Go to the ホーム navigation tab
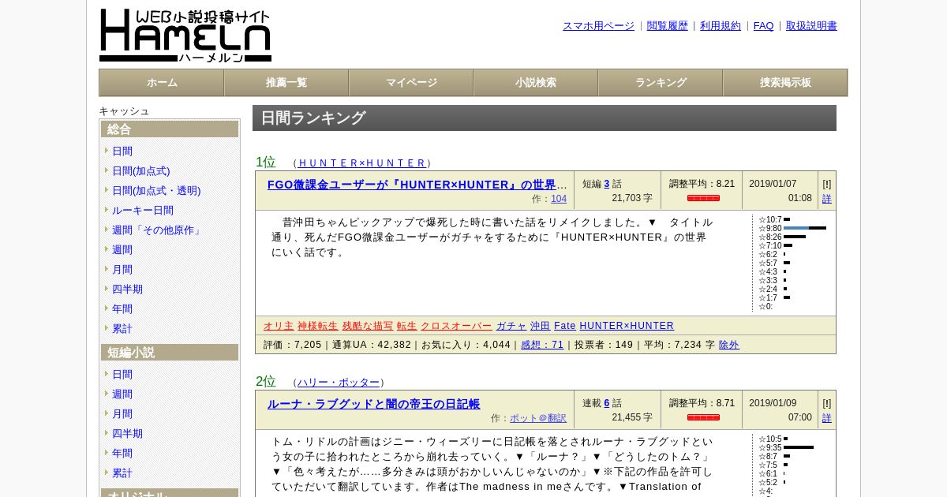 point(162,83)
